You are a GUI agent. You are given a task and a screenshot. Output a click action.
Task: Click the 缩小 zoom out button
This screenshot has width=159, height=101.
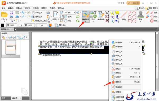[68, 21]
